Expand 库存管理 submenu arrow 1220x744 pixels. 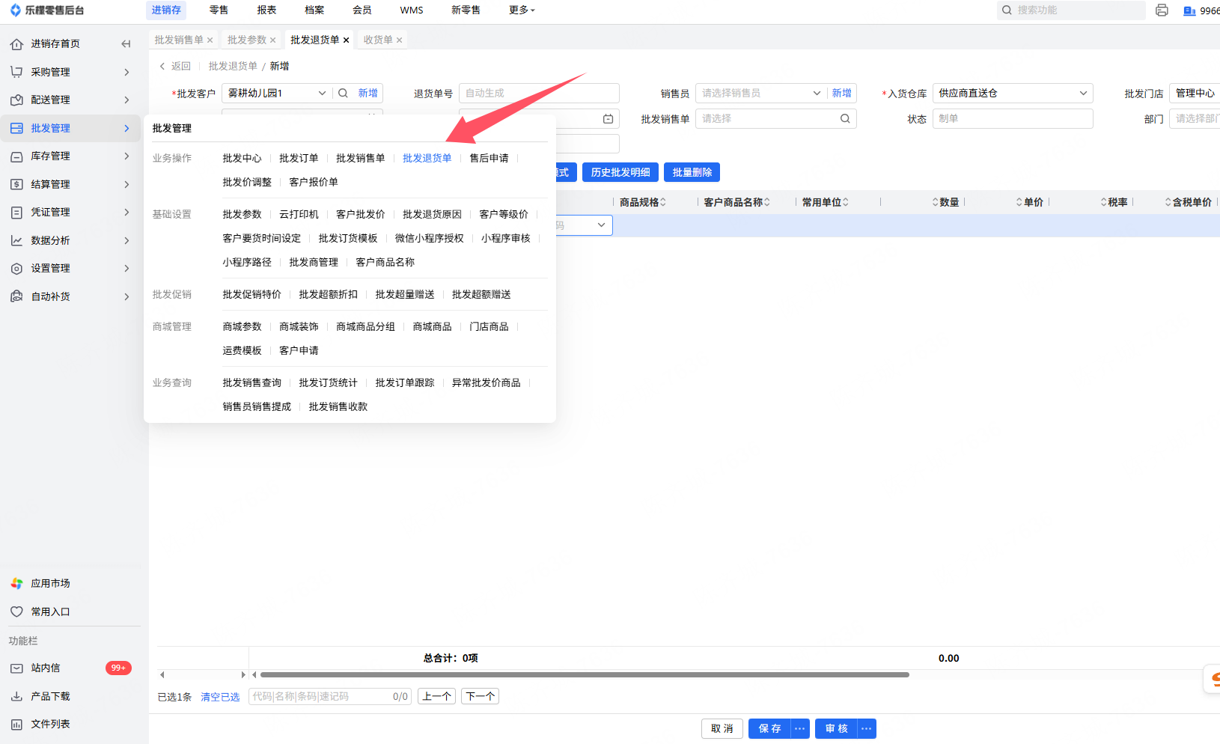[126, 156]
